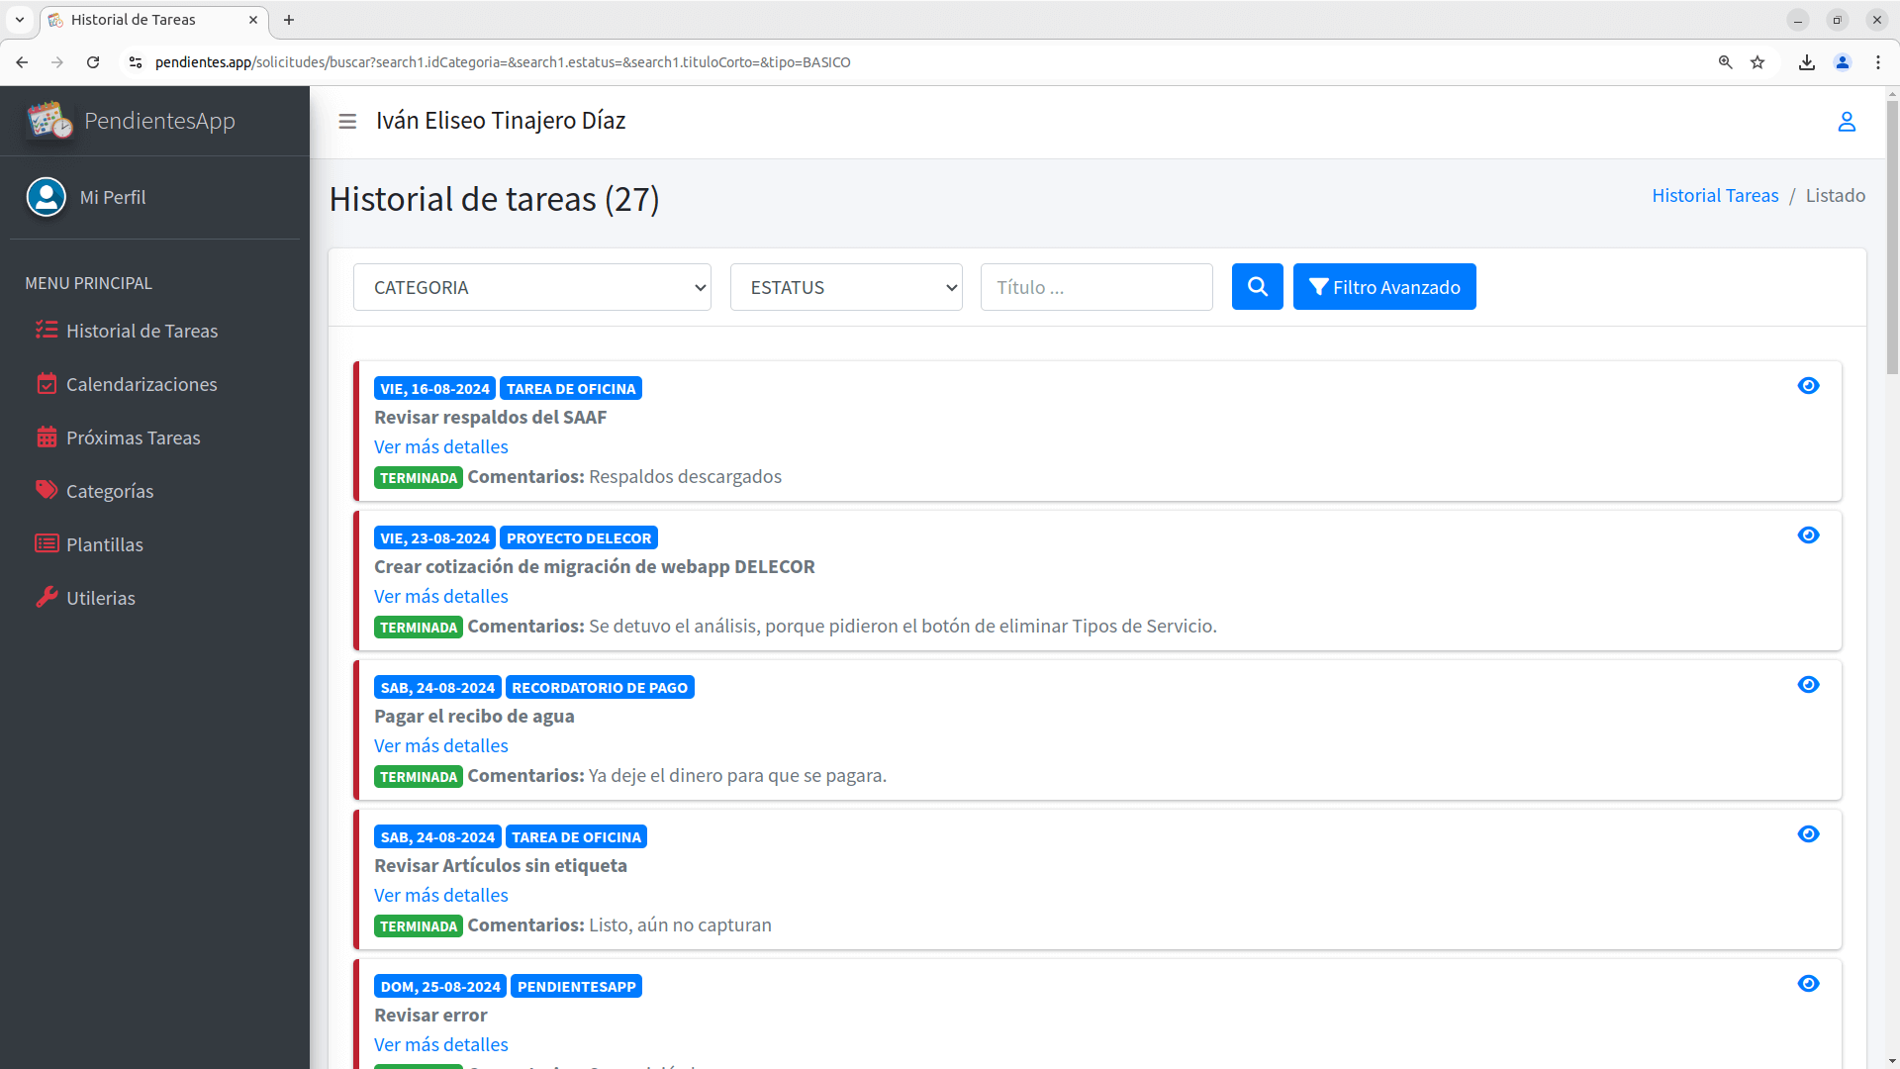Viewport: 1900px width, 1069px height.
Task: View Revisar Artículos sin etiqueta eye icon
Action: tap(1808, 834)
